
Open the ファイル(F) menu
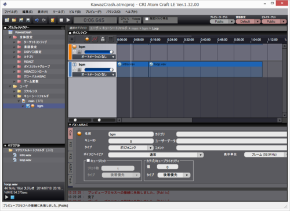(x=11, y=12)
